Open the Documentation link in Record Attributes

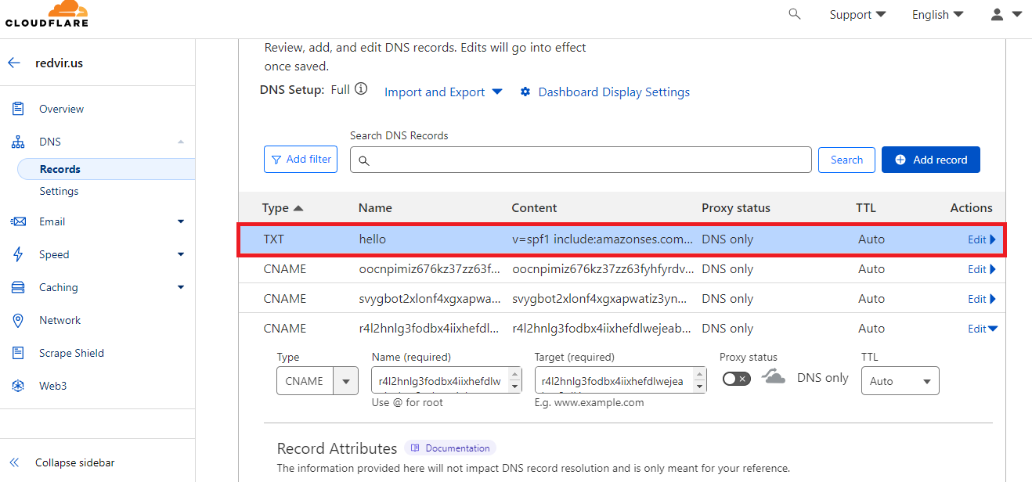point(450,448)
